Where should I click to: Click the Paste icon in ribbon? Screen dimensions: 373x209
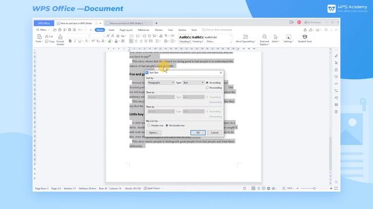coord(39,37)
